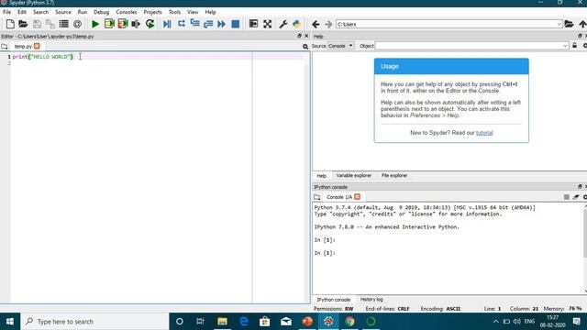Undock the Editor pane
Screen dimensions: 587x330
(x=299, y=36)
